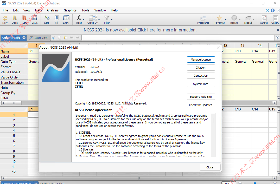Click the Support Web Site button

201,97
